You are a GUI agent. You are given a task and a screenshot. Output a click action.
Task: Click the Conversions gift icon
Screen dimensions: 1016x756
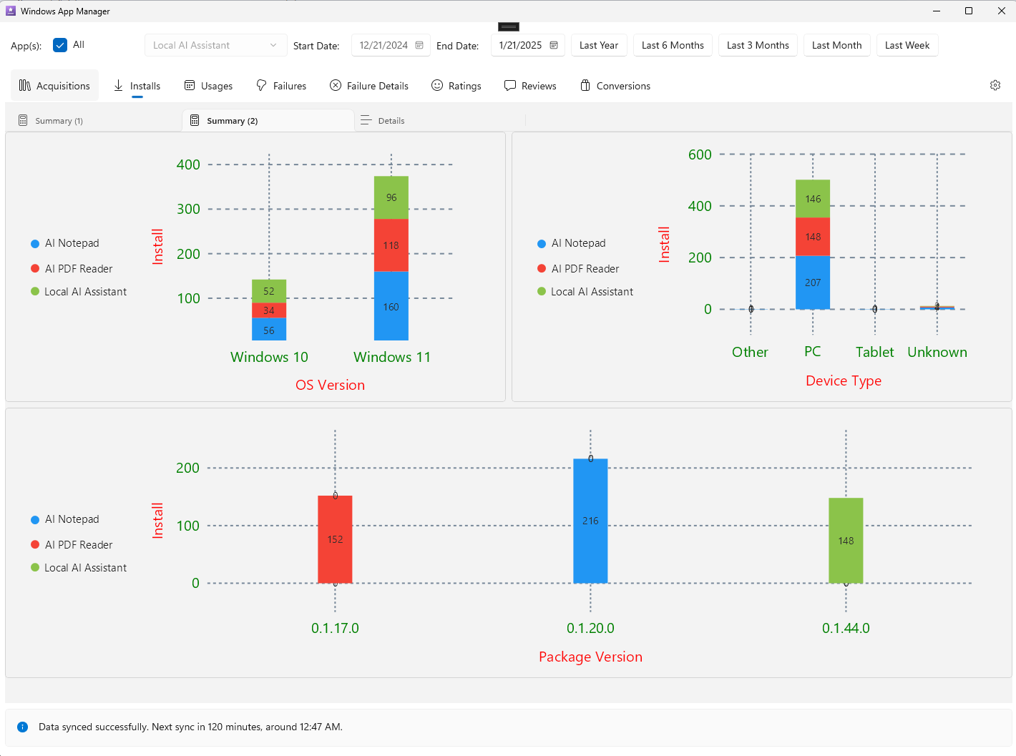[x=585, y=85]
